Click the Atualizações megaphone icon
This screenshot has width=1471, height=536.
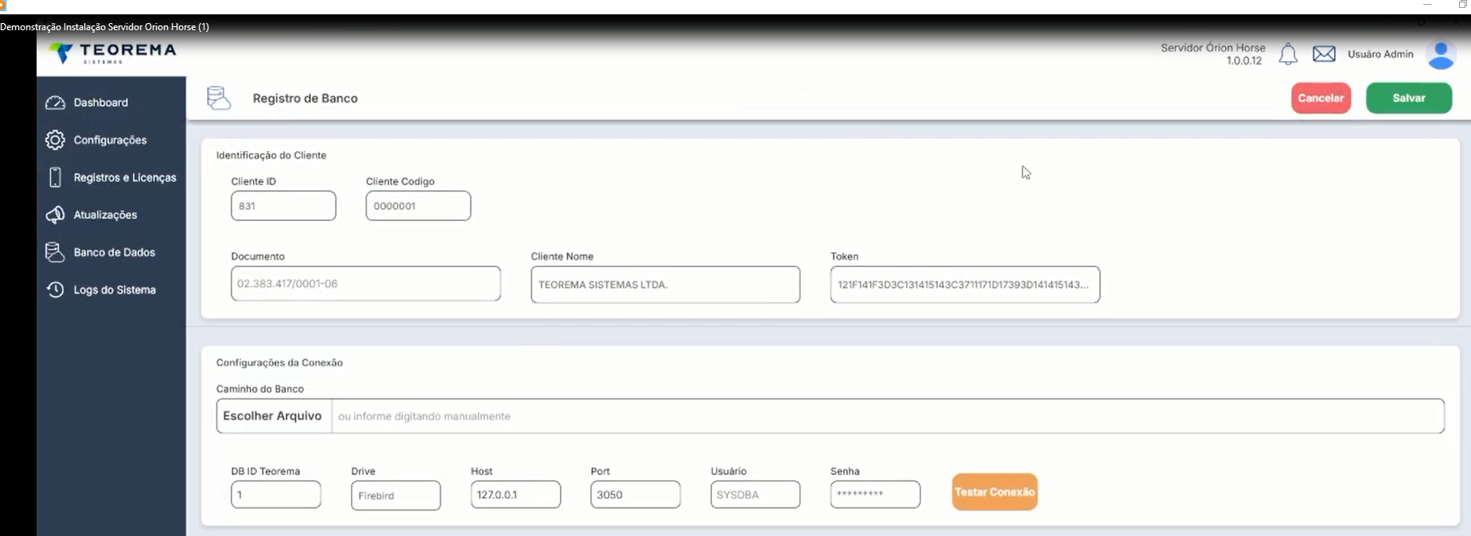click(x=55, y=215)
